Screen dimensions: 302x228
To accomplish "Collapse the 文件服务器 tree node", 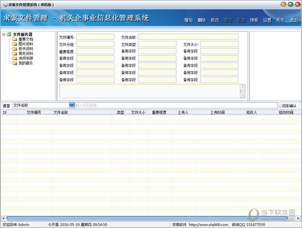I will 4,34.
